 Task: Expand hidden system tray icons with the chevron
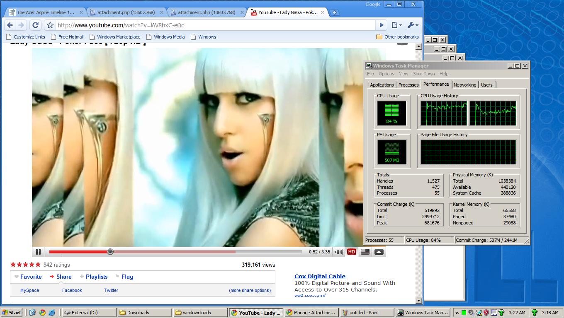[457, 313]
